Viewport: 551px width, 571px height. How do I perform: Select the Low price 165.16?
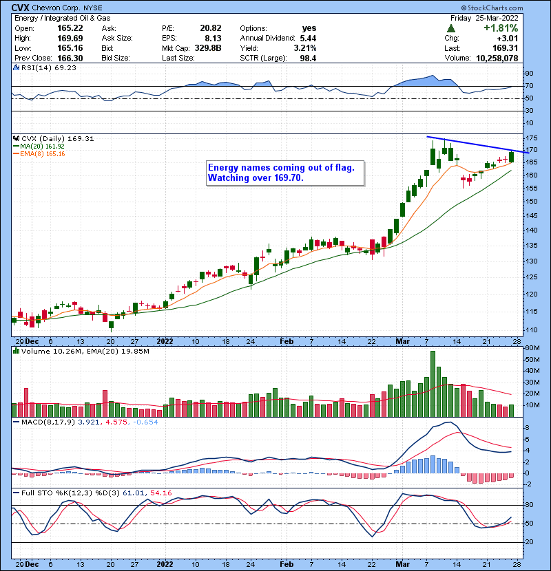click(x=70, y=48)
